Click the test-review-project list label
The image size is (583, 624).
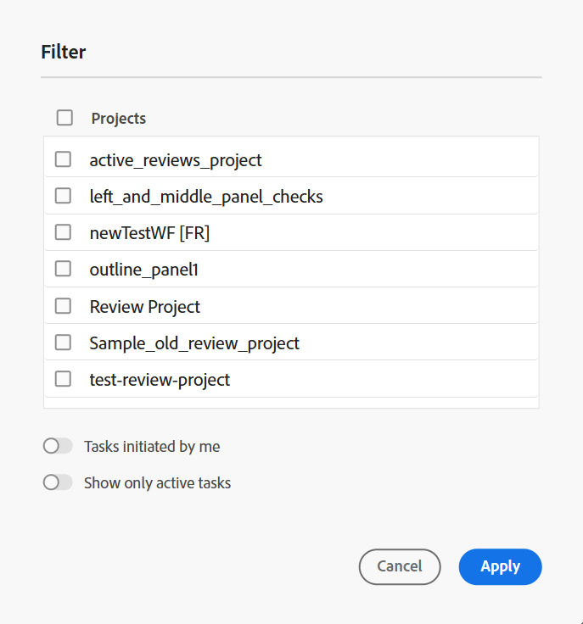pyautogui.click(x=160, y=380)
